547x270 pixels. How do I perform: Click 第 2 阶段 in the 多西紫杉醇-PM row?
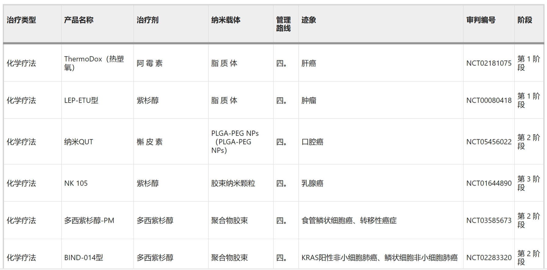(529, 220)
